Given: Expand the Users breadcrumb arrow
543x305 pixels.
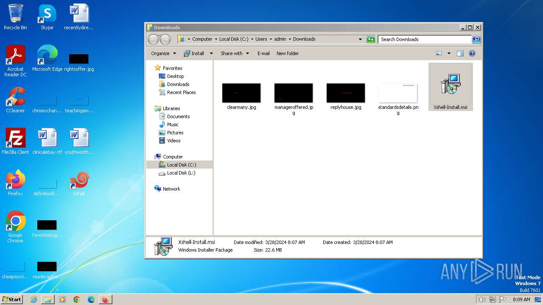Looking at the screenshot, I should 270,39.
